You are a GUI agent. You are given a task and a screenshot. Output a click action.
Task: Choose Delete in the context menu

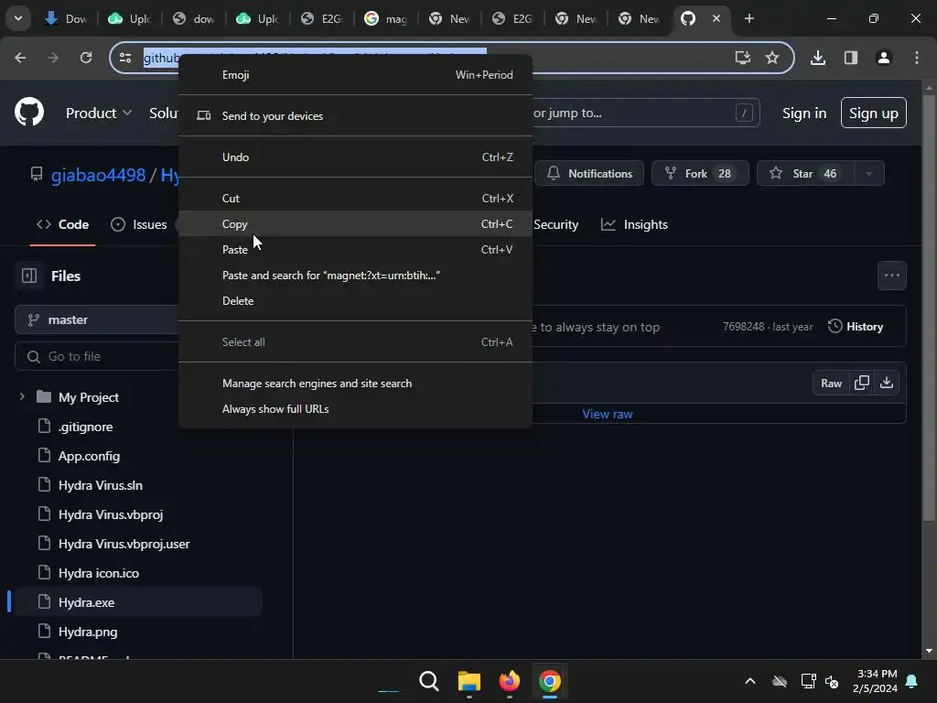point(356,301)
